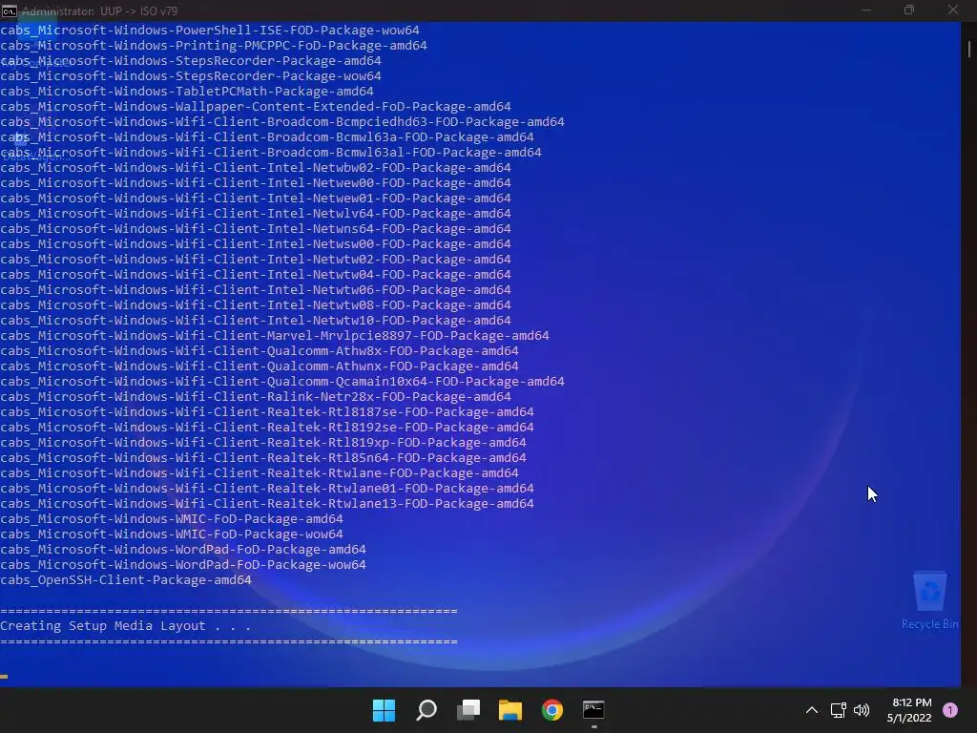The image size is (977, 733).
Task: Click the Broadcom-Bcmwl63al package line
Action: [271, 153]
